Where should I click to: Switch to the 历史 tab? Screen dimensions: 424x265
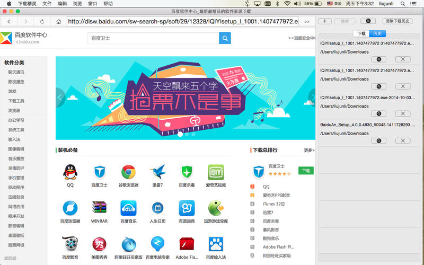pos(377,33)
